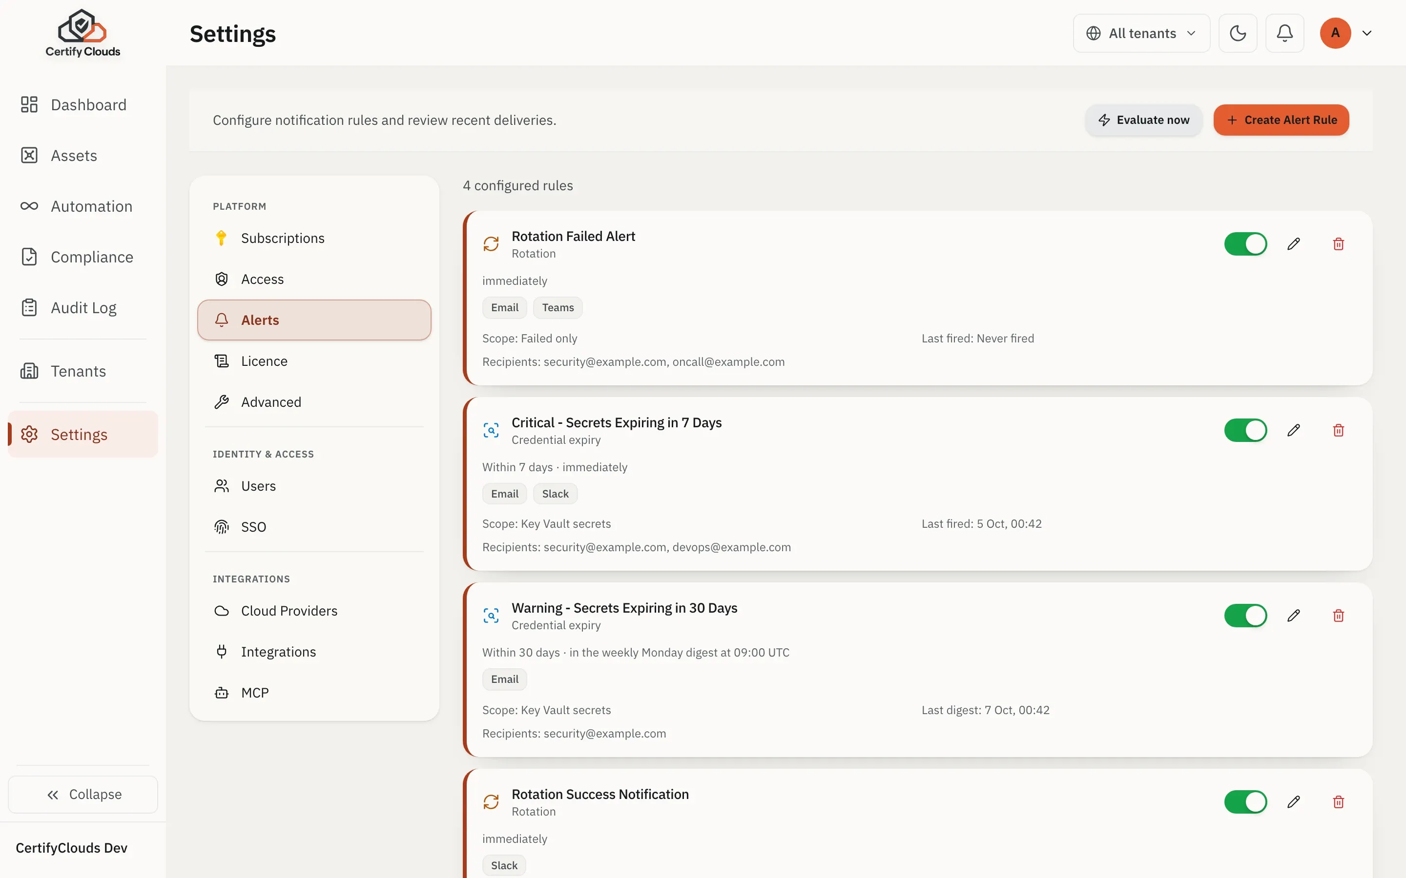
Task: Click the Warning Secrets expiry scan icon
Action: click(x=491, y=616)
